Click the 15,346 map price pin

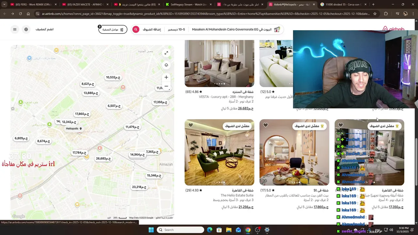pos(154,175)
